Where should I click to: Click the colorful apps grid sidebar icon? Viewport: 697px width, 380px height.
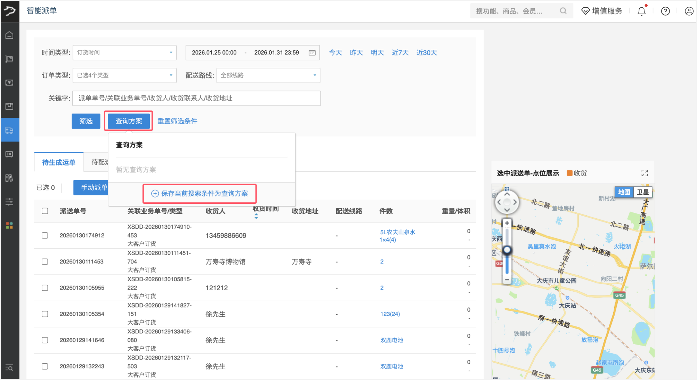(9, 225)
